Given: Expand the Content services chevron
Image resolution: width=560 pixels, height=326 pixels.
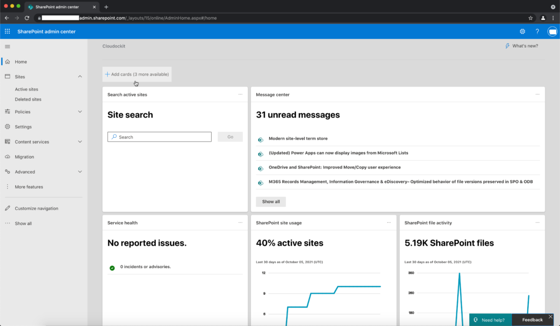Looking at the screenshot, I should [80, 142].
